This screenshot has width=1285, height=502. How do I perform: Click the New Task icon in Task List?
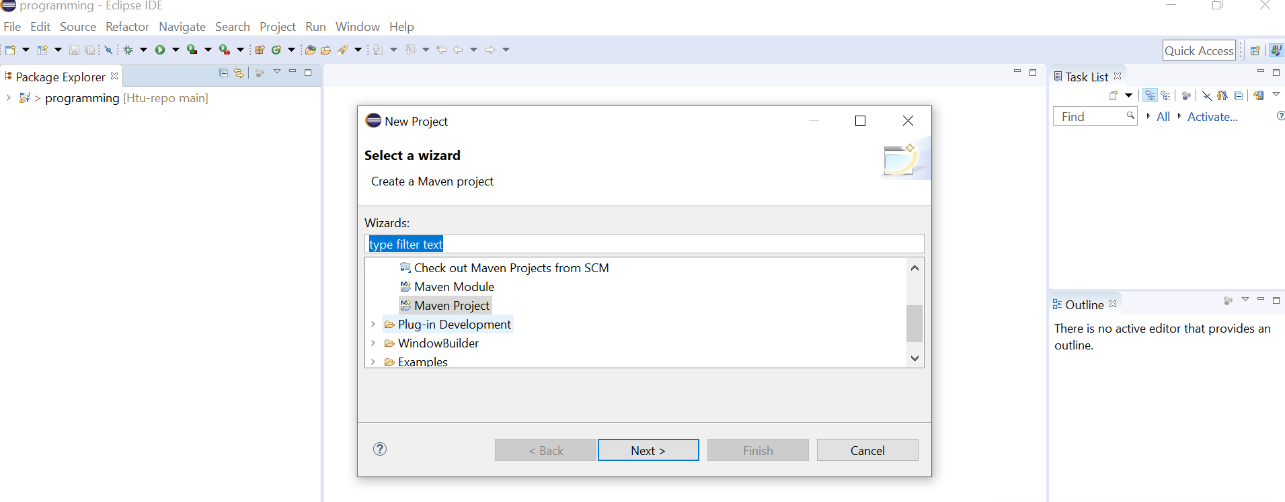(1114, 95)
